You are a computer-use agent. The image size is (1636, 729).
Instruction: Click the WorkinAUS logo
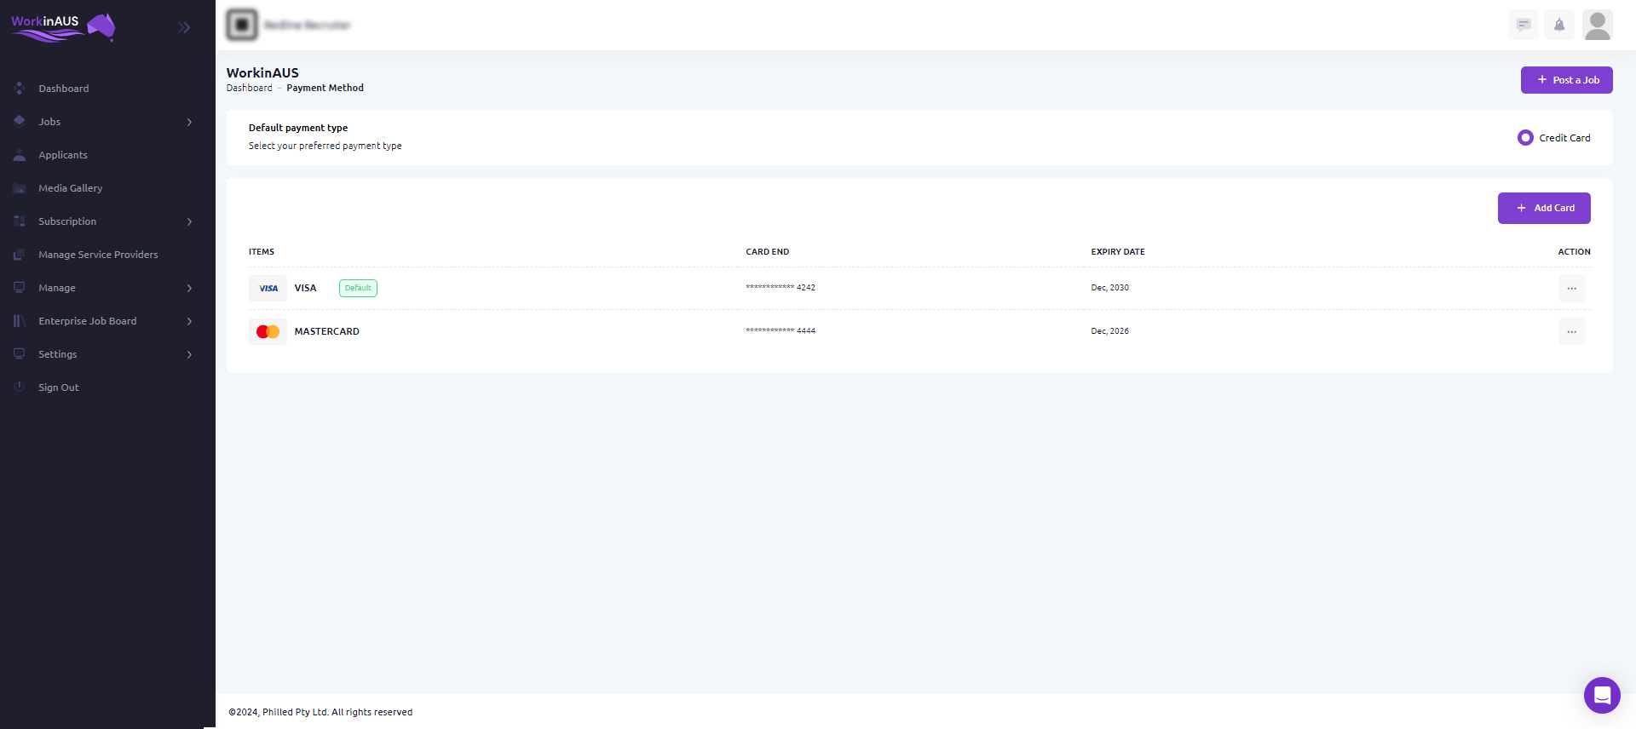[x=63, y=27]
